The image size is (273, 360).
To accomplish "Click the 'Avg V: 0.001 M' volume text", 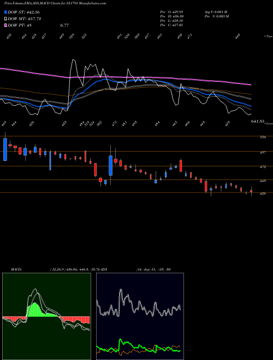I will [x=216, y=11].
